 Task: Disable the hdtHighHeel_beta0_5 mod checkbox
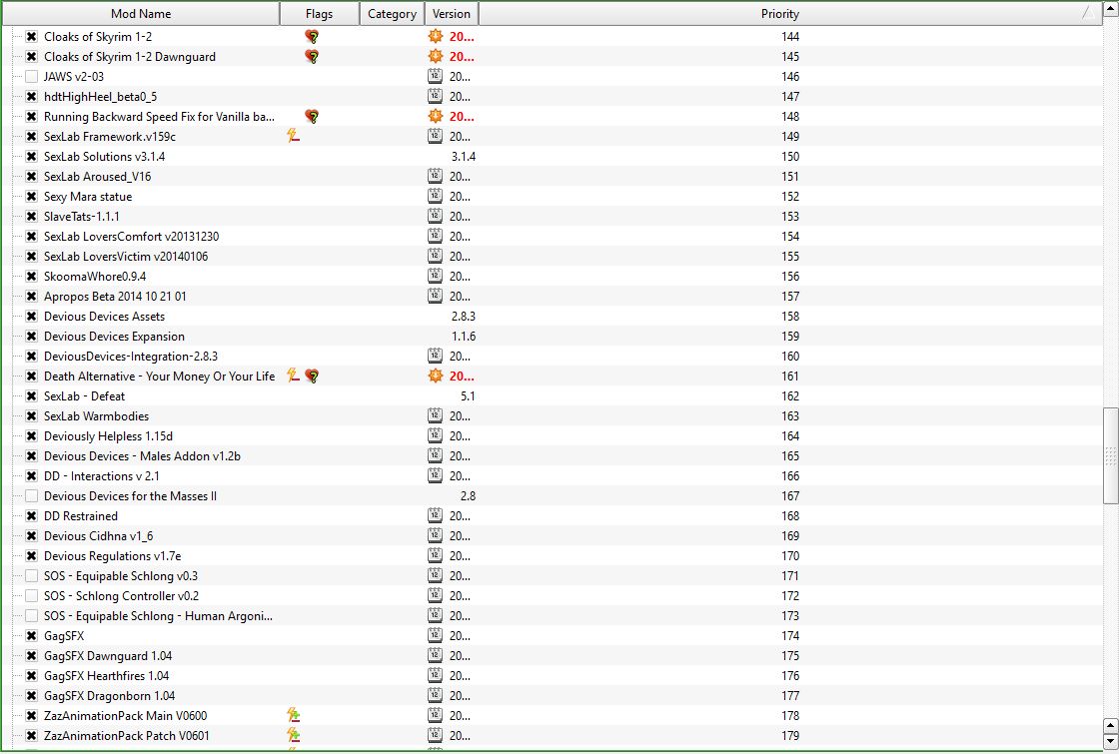[32, 97]
